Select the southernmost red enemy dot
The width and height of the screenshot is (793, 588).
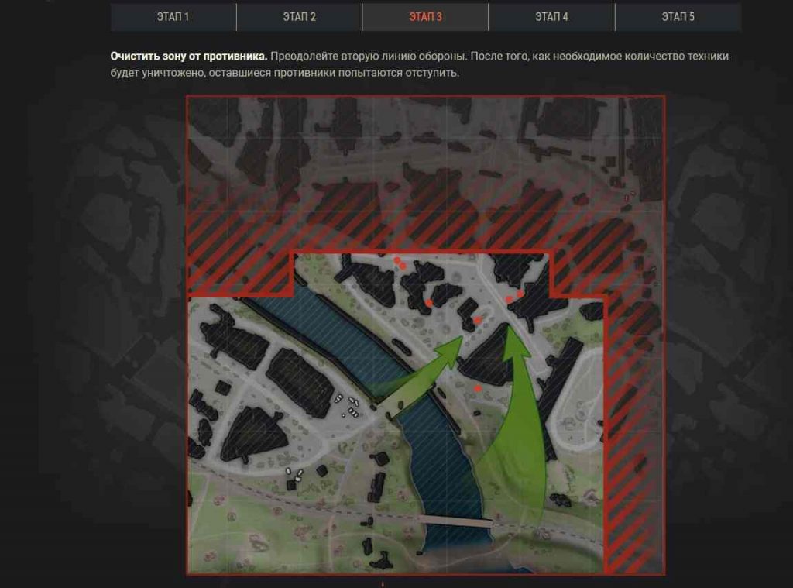click(478, 388)
